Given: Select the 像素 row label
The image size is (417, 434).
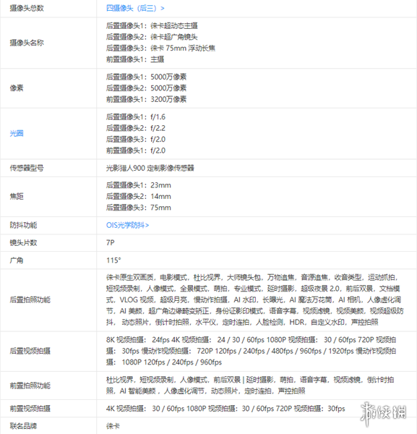Looking at the screenshot, I should pos(17,88).
